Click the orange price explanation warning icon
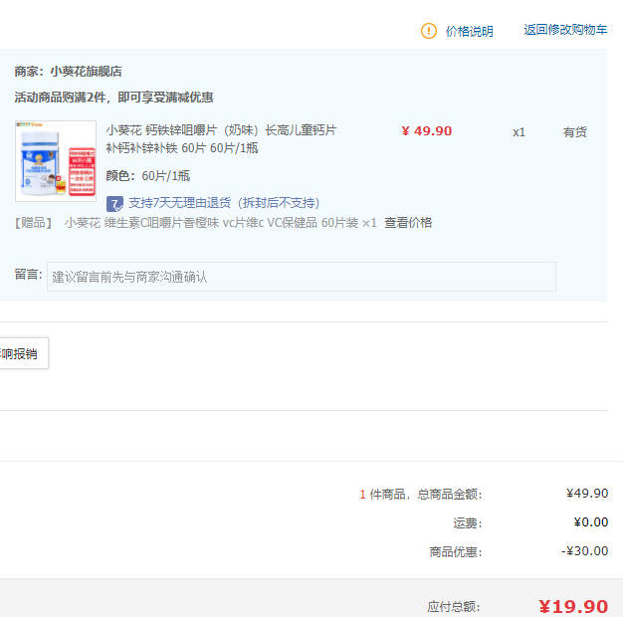This screenshot has width=623, height=617. 429,31
